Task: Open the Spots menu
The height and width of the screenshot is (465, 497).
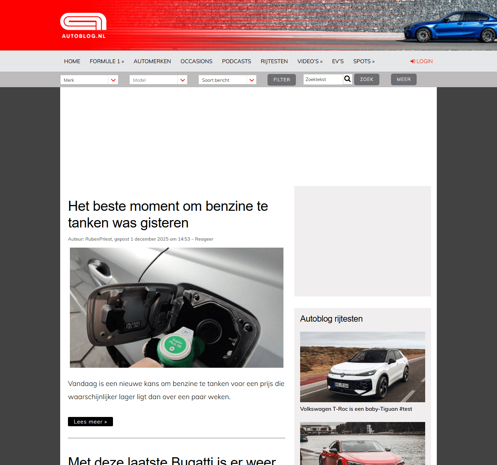Action: tap(364, 61)
